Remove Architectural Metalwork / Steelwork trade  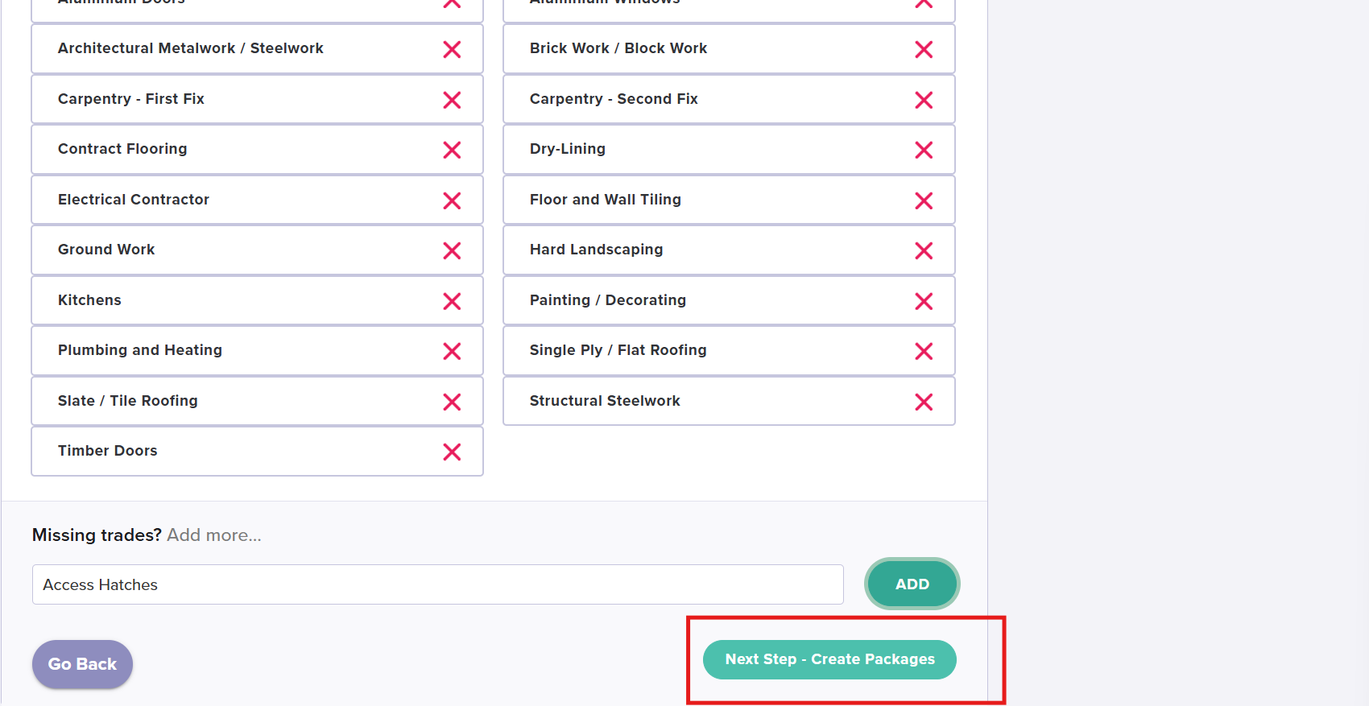(452, 50)
